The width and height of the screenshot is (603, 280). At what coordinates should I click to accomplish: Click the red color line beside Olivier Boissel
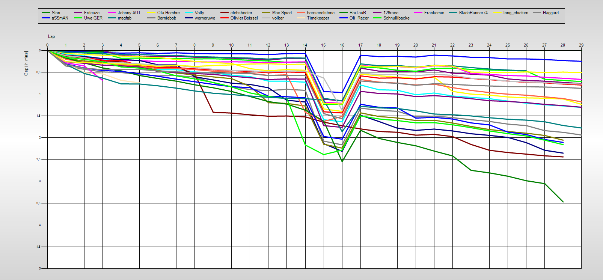tap(224, 18)
